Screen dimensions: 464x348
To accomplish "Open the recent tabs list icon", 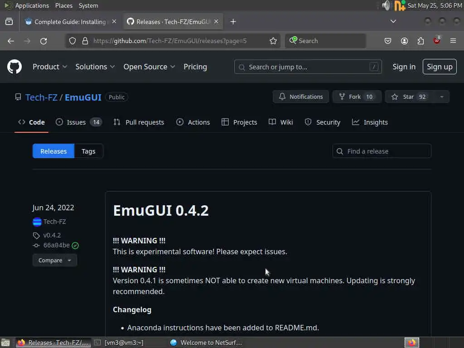I will 9,22.
